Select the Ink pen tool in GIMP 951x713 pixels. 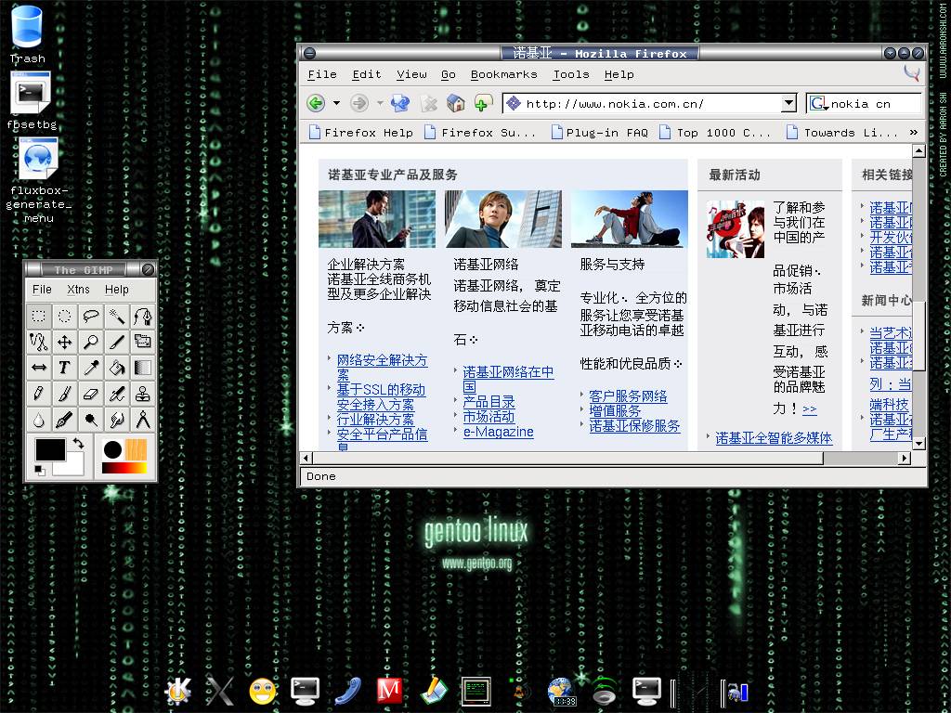(65, 420)
